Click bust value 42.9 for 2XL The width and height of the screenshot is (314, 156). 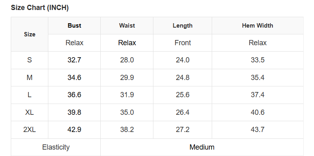click(74, 130)
